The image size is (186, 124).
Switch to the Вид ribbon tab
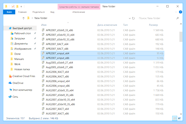pos(52,12)
